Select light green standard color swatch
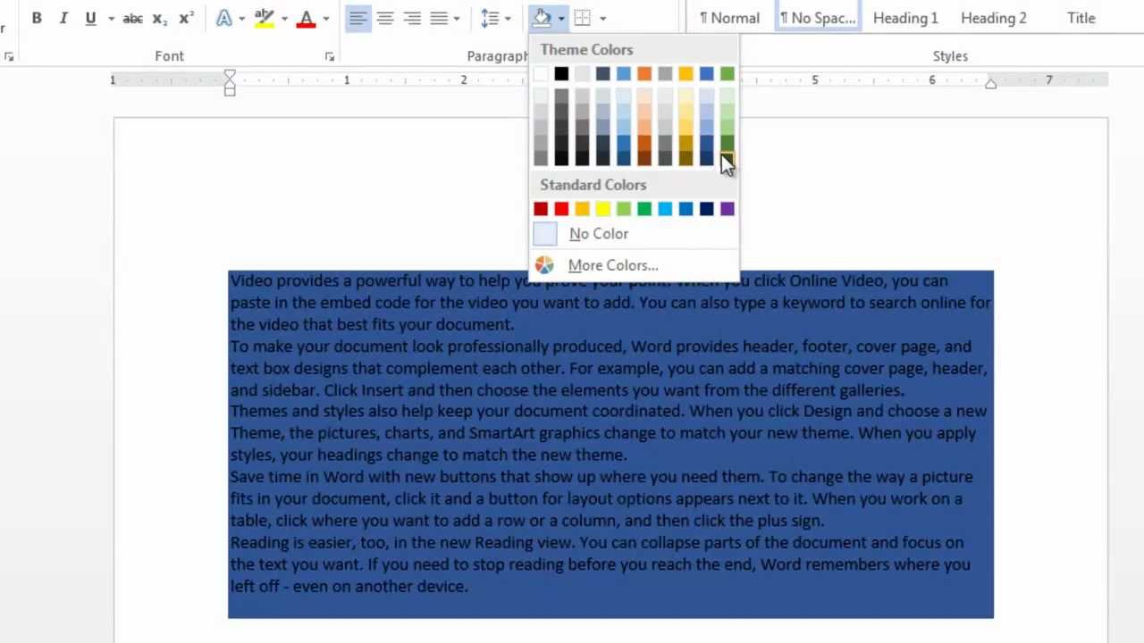Image resolution: width=1144 pixels, height=643 pixels. click(x=624, y=209)
